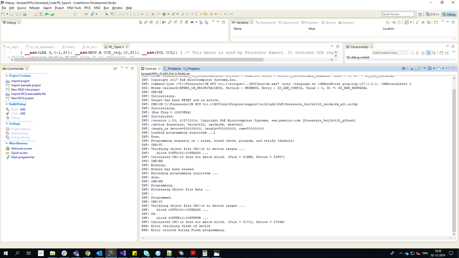Click Import project link
This screenshot has width=459, height=258.
(20, 81)
